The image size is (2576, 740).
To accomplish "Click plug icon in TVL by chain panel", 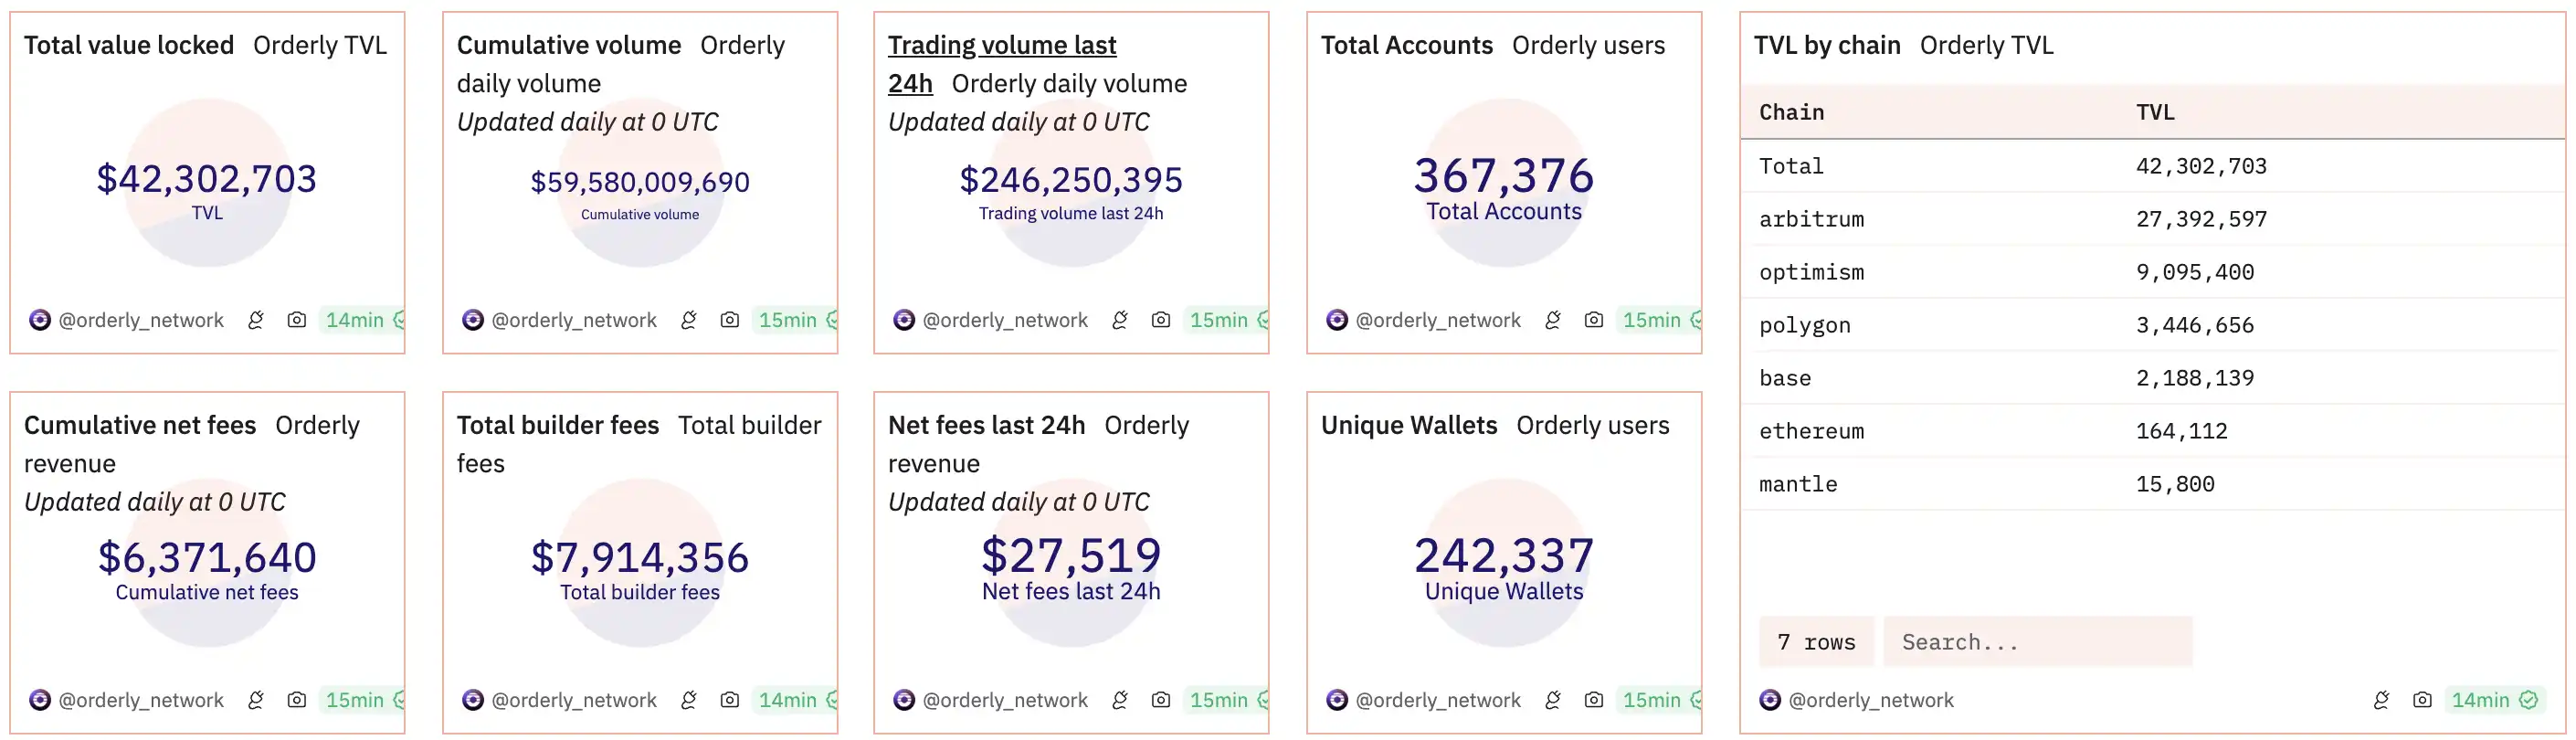I will [2381, 700].
